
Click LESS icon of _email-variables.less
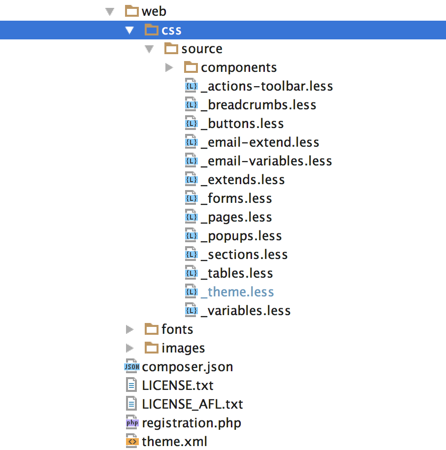(x=191, y=161)
